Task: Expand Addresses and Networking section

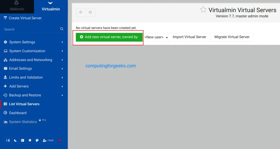Action: tap(34, 60)
